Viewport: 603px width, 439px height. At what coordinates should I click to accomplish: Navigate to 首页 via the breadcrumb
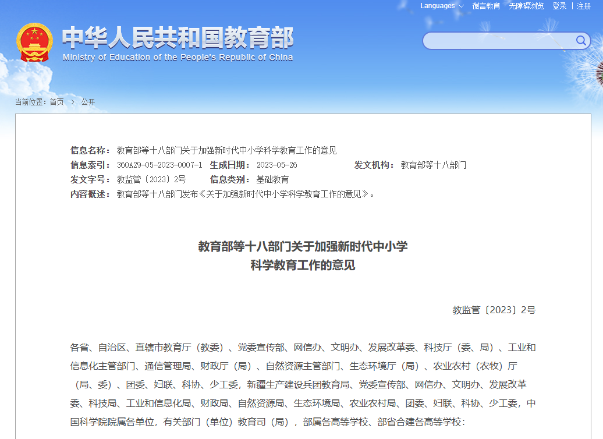tap(56, 102)
